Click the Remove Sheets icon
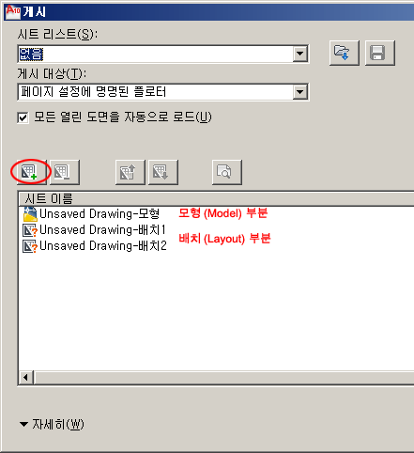This screenshot has height=453, width=414. tap(65, 172)
